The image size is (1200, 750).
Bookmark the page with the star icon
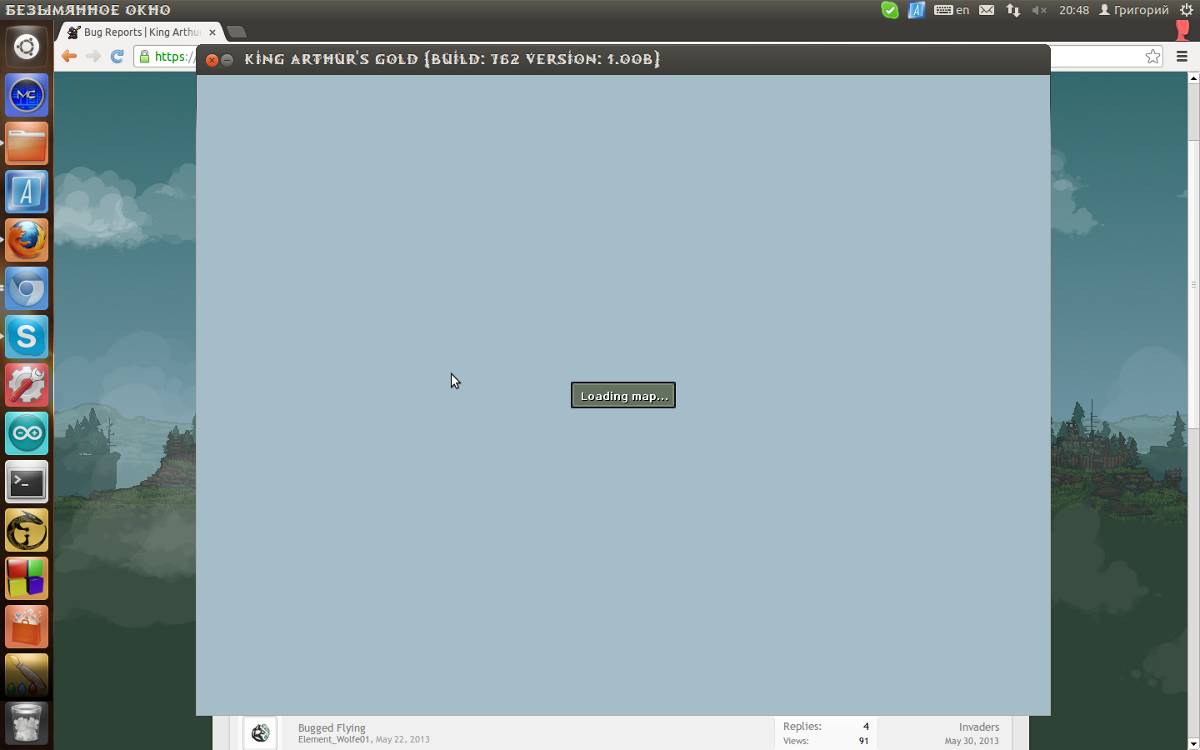click(1152, 57)
